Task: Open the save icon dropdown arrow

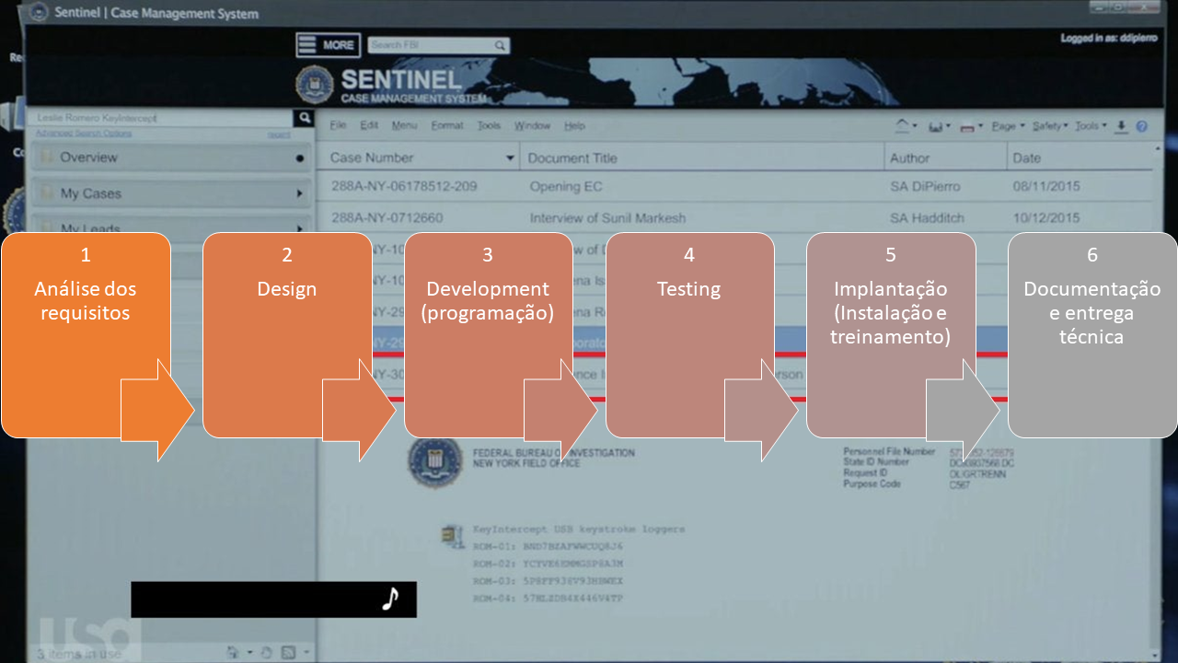Action: (x=947, y=127)
